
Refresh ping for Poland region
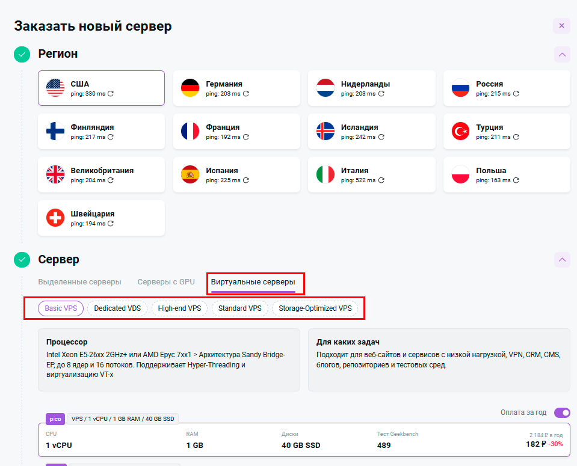516,180
